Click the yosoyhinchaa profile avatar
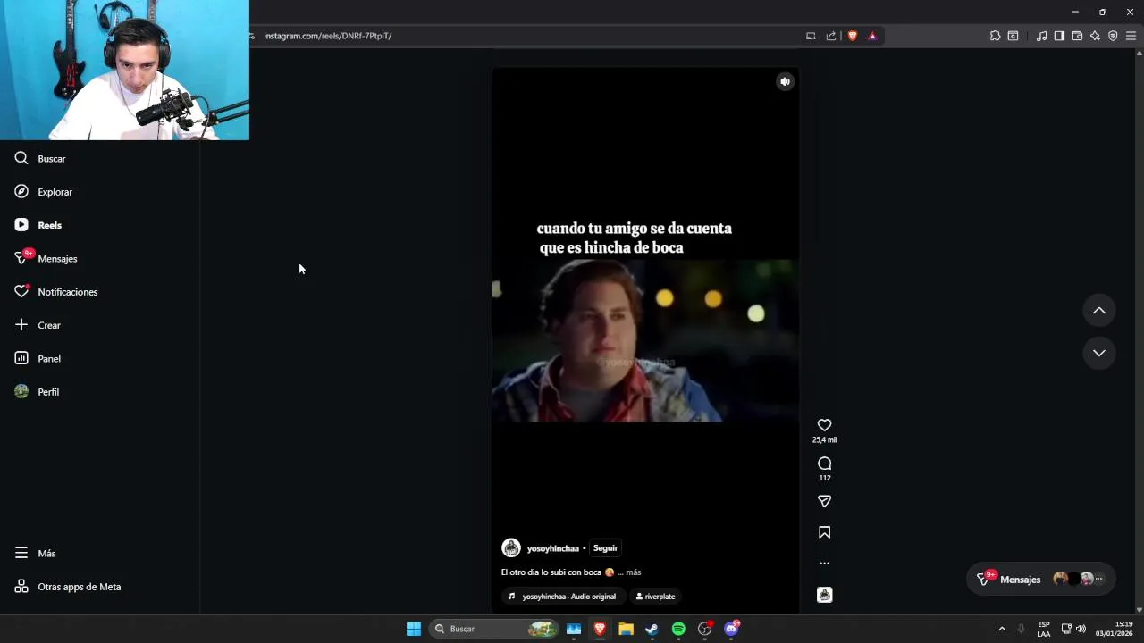 (511, 548)
